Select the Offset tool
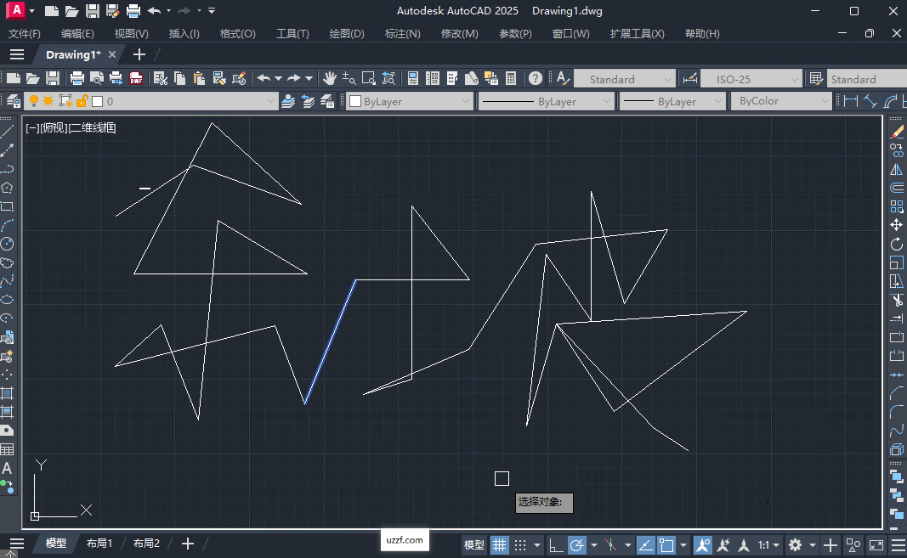This screenshot has width=907, height=558. [897, 189]
